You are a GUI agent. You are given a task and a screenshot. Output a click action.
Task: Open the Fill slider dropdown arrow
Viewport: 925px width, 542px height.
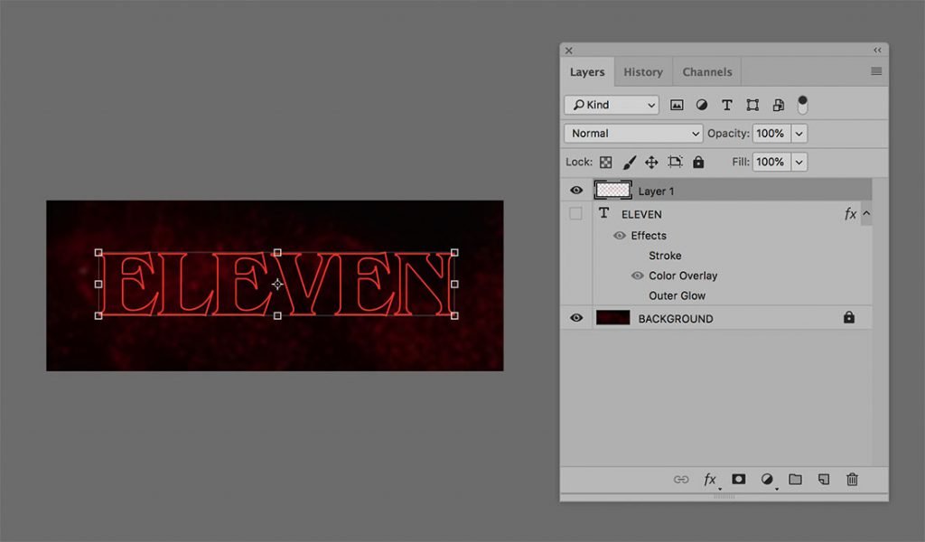799,162
